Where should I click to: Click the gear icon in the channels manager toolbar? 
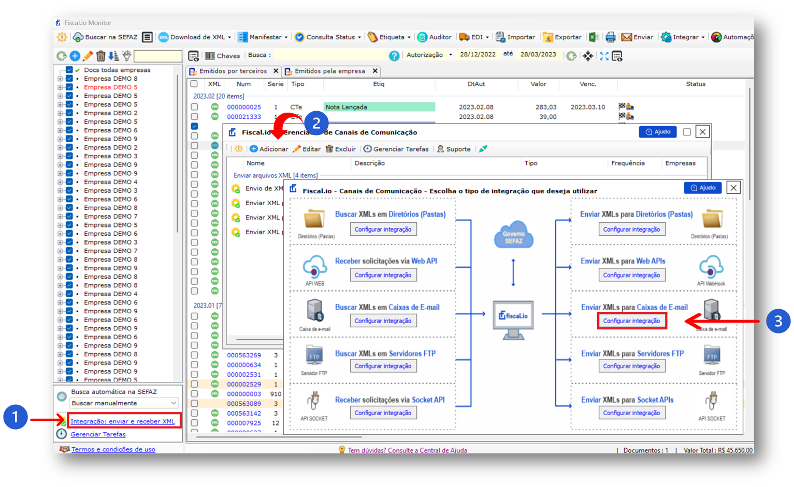pyautogui.click(x=238, y=149)
